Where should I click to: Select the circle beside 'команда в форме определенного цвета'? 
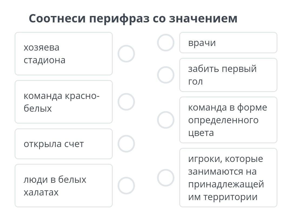pyautogui.click(x=165, y=120)
